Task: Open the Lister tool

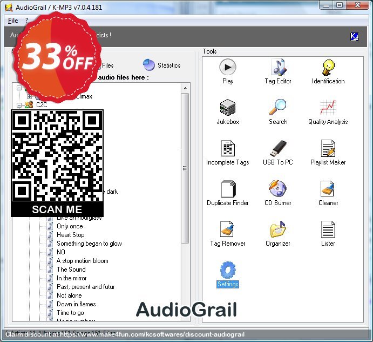Action: [x=328, y=234]
